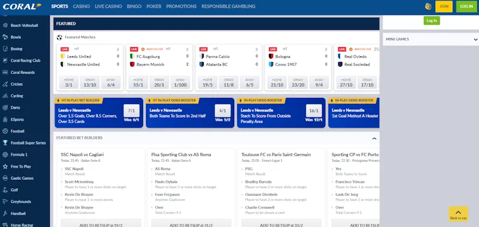
Task: Select Parma home odds 19/5
Action: coord(208,82)
